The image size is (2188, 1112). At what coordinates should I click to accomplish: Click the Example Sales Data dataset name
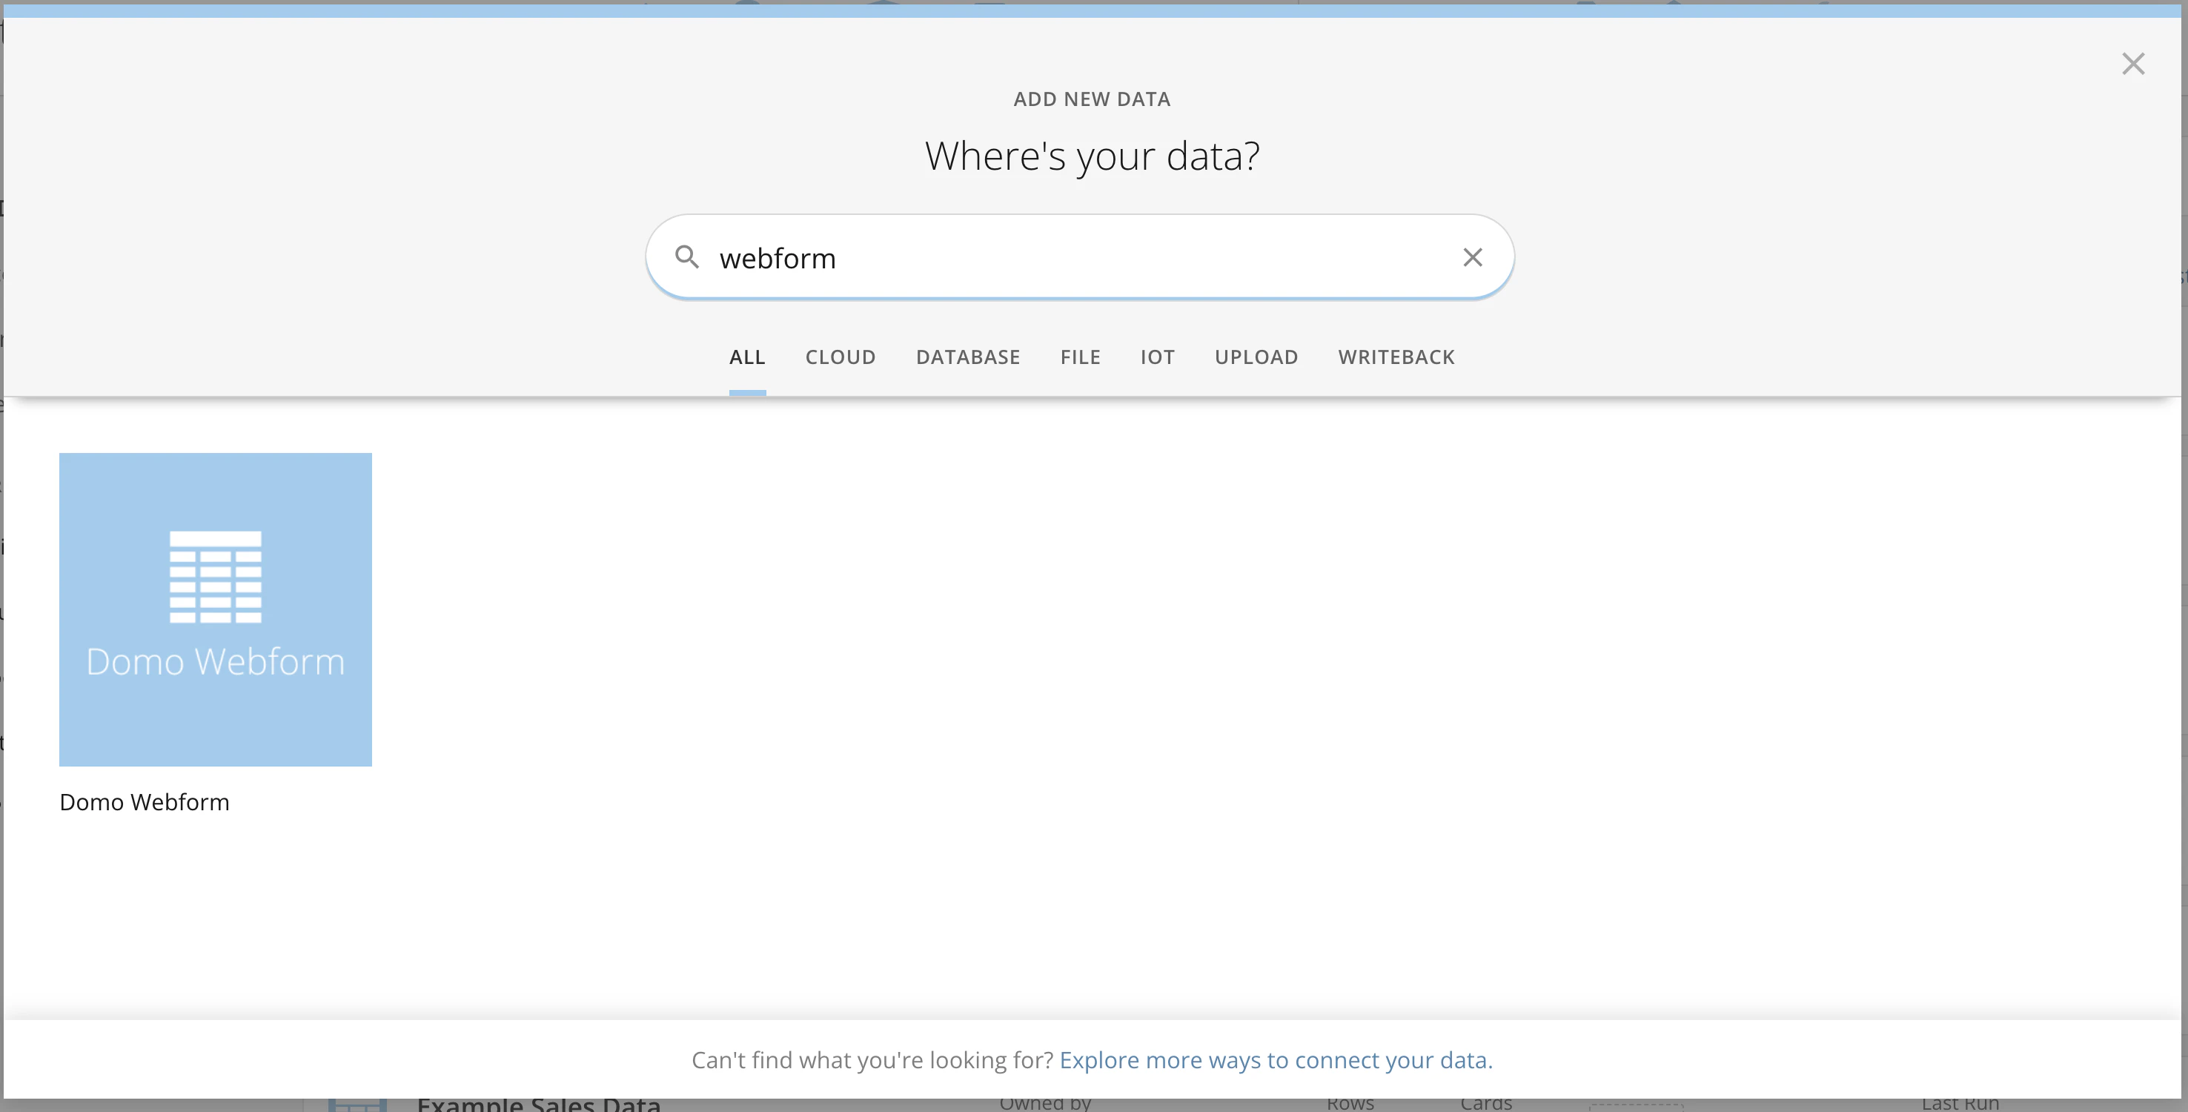(x=539, y=1104)
